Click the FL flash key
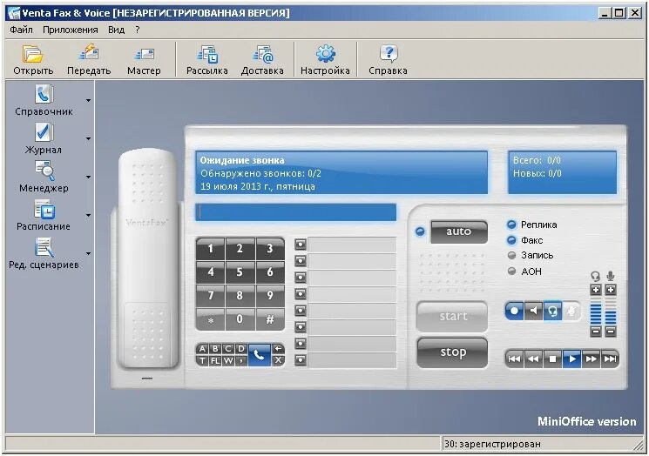649x456 pixels. 215,360
